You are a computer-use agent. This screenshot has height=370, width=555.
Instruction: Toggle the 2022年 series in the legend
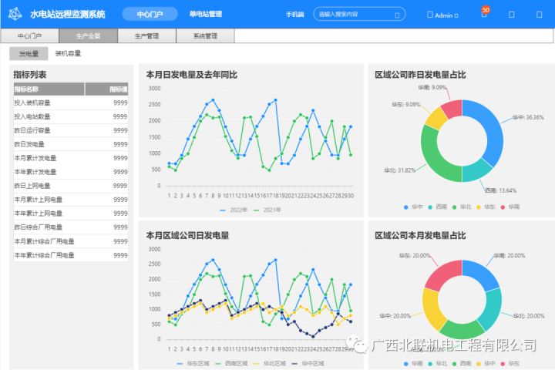click(x=234, y=210)
